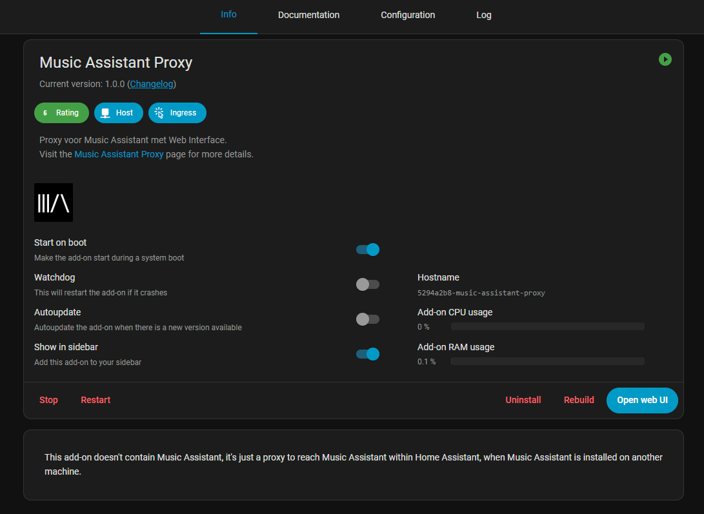The width and height of the screenshot is (704, 514).
Task: Click the Open web UI button
Action: pyautogui.click(x=642, y=400)
